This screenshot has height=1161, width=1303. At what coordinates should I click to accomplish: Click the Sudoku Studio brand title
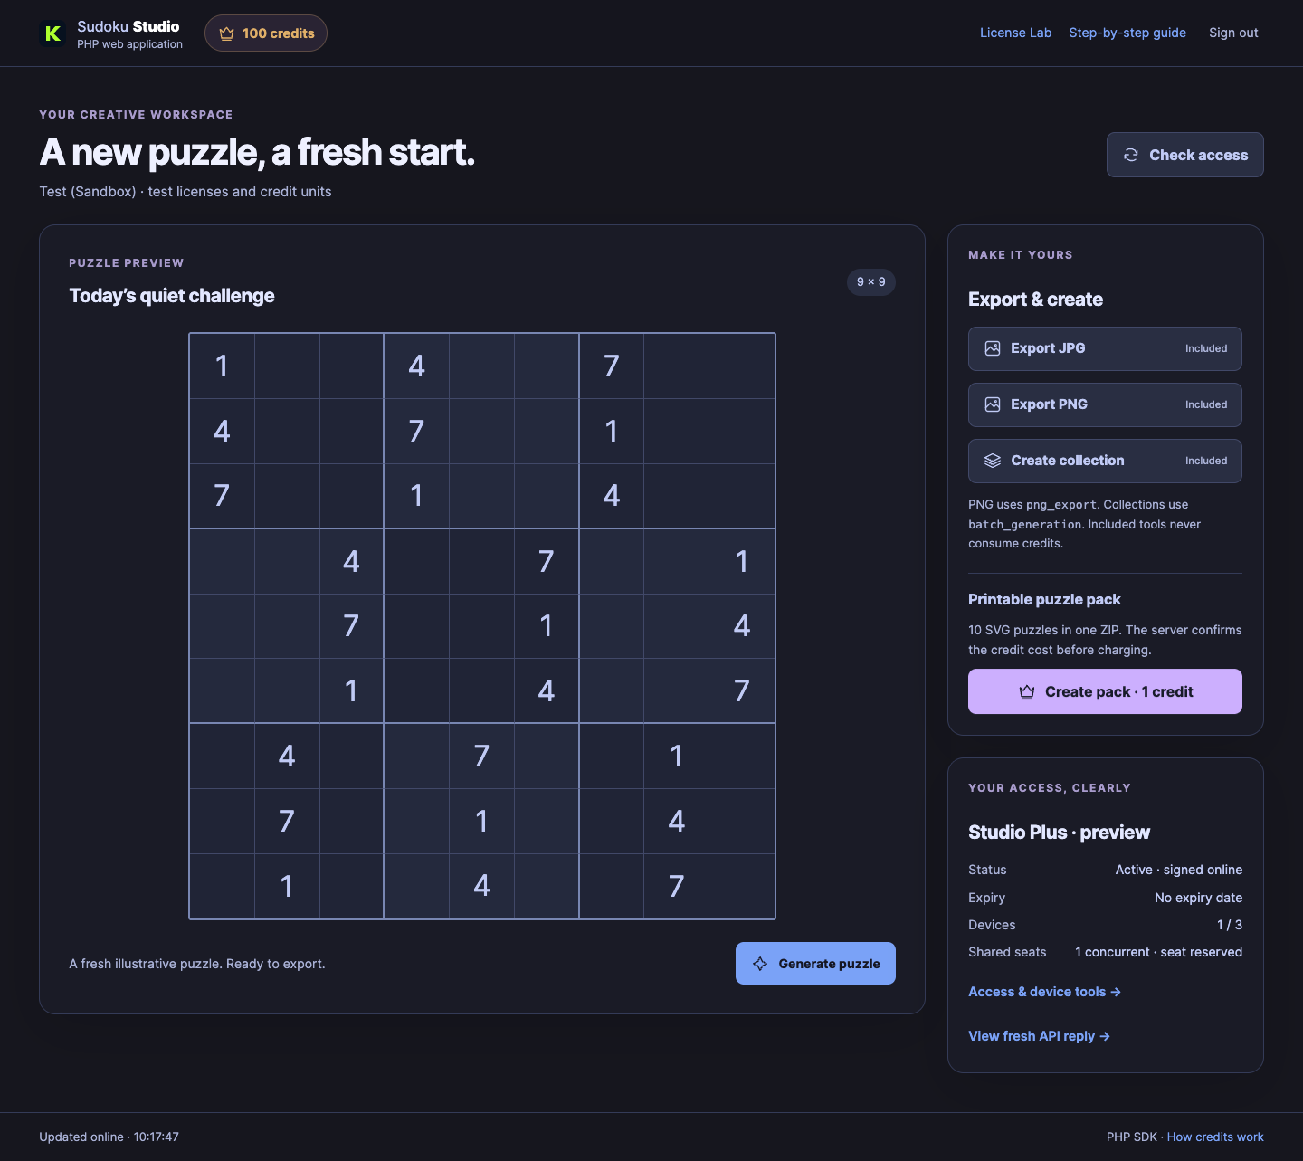128,26
